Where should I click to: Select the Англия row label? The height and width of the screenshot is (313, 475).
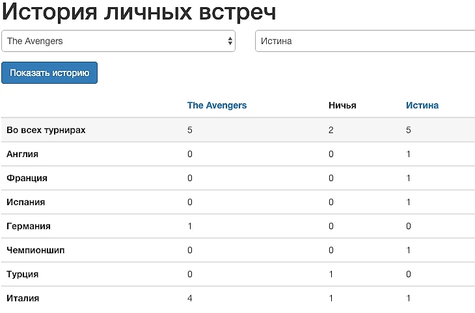pyautogui.click(x=22, y=154)
